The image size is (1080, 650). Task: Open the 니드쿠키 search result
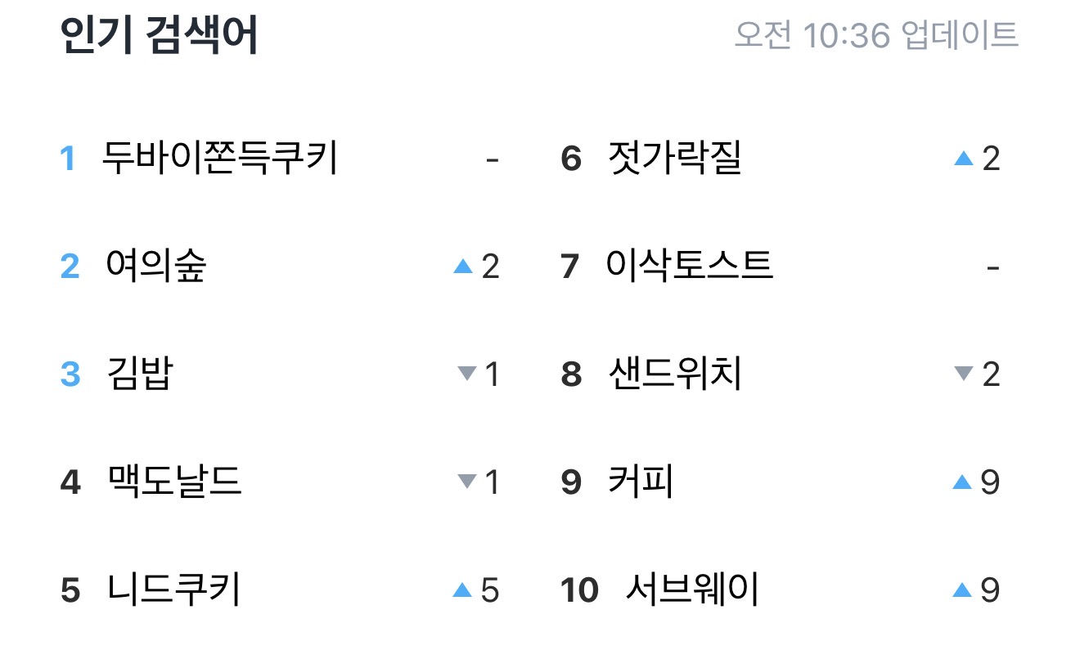(173, 589)
